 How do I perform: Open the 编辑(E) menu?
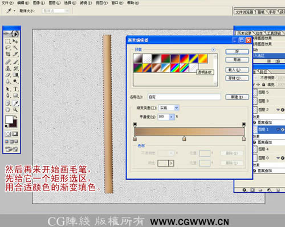coord(23,3)
